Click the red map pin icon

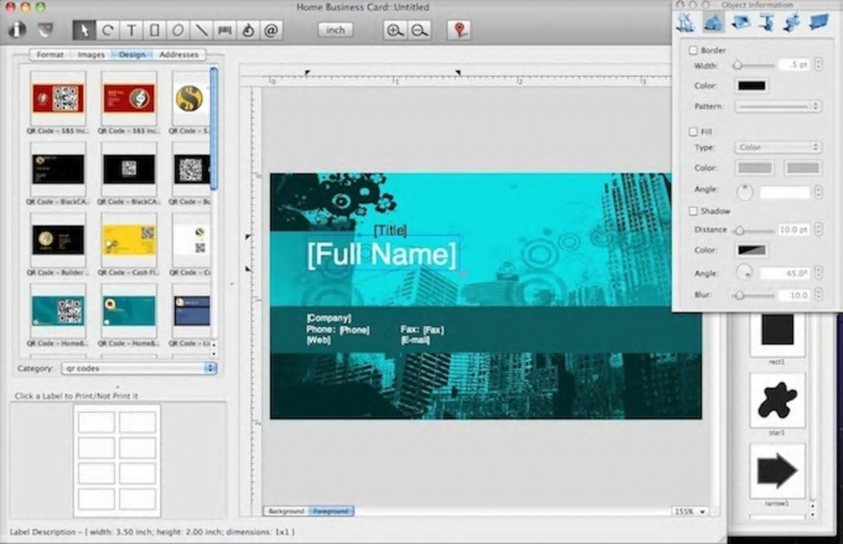coord(460,30)
